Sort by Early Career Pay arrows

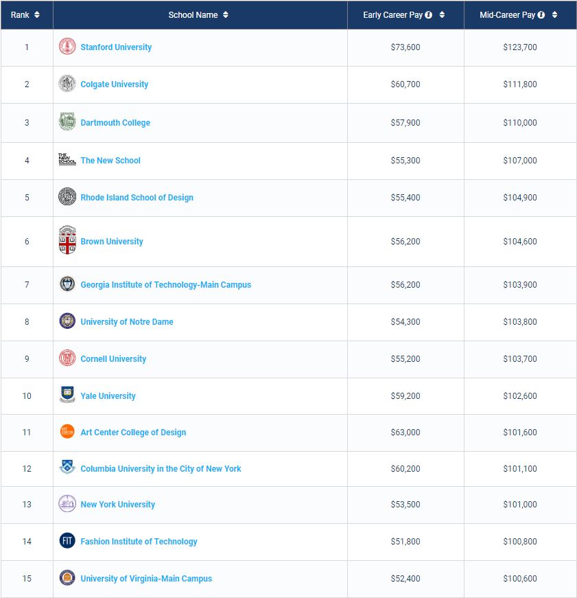coord(442,14)
